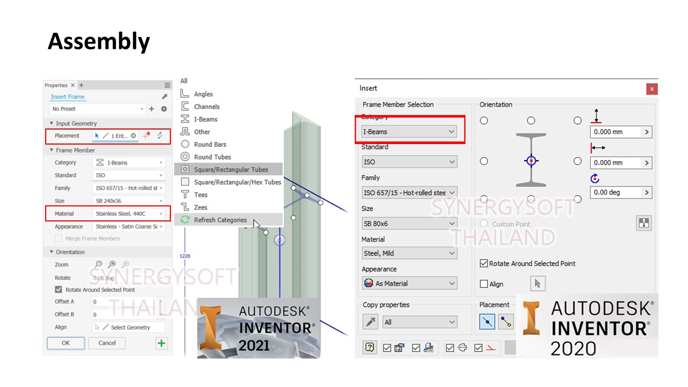This screenshot has height=387, width=688.
Task: Select the top-left orientation radio button
Action: [x=484, y=120]
